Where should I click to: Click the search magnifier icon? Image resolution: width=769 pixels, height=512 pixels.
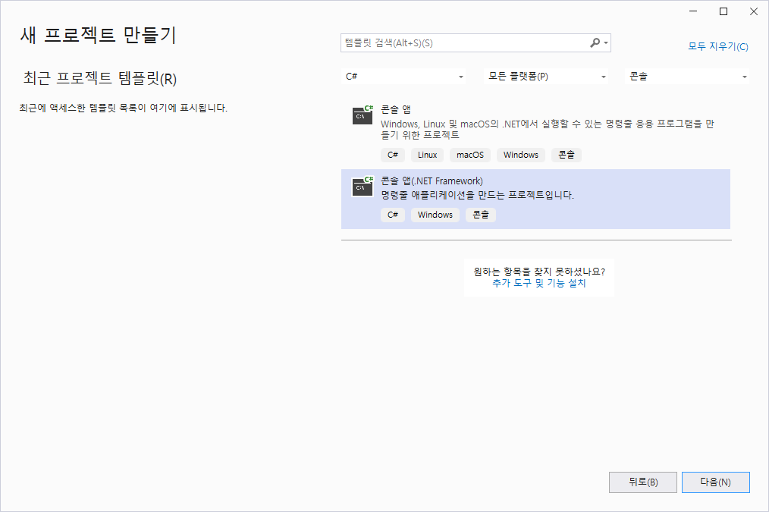[x=595, y=42]
